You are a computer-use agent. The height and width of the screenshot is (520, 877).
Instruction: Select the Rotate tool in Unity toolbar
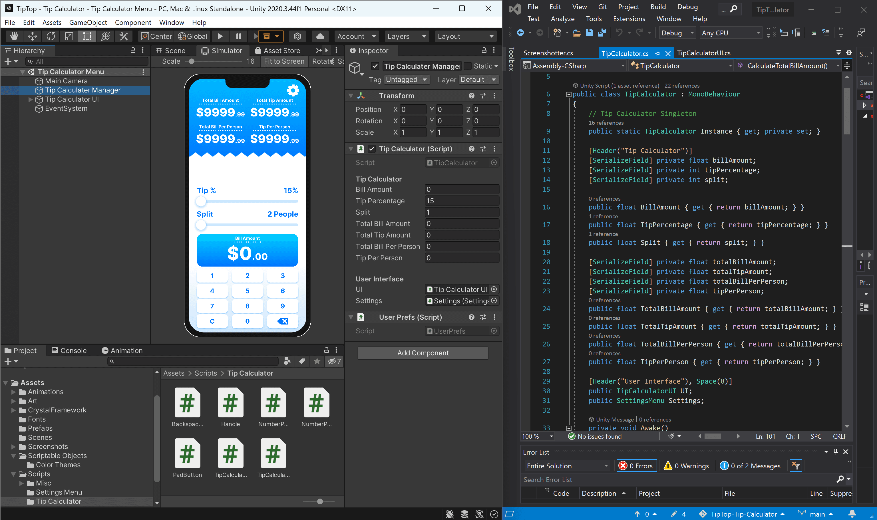pyautogui.click(x=51, y=37)
